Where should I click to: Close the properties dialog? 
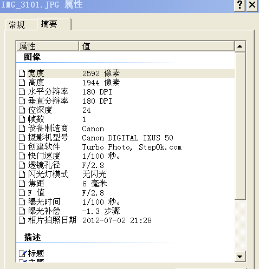[252, 5]
